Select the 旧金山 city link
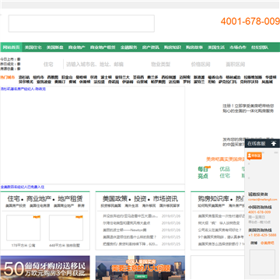The height and width of the screenshot is (280, 280). (67, 77)
